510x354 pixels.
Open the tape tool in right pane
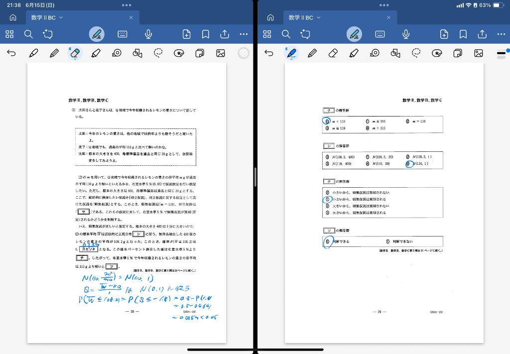pyautogui.click(x=375, y=53)
